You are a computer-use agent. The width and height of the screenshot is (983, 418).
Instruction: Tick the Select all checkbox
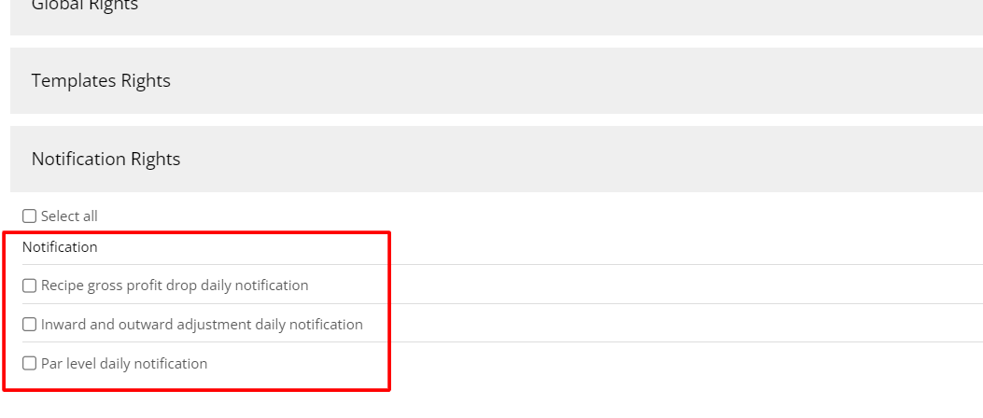(x=30, y=216)
